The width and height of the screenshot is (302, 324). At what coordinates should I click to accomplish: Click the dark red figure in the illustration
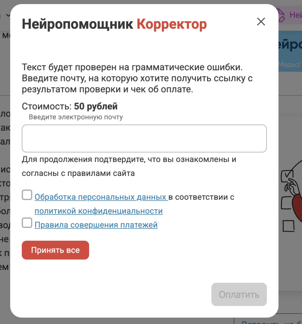pos(297,208)
